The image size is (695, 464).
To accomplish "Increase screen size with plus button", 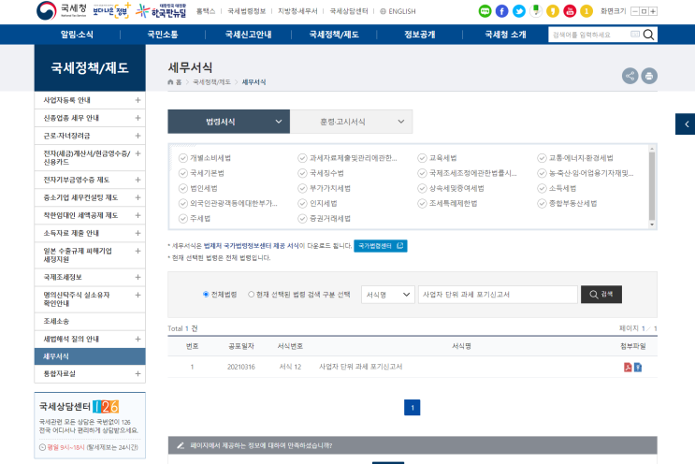I will [653, 11].
